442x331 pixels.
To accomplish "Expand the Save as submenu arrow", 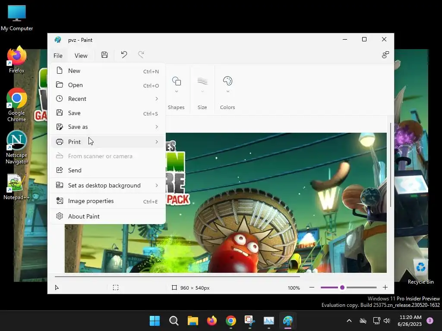I will click(x=157, y=127).
